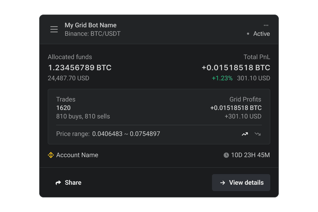
Task: Open the hamburger menu icon
Action: pos(54,29)
